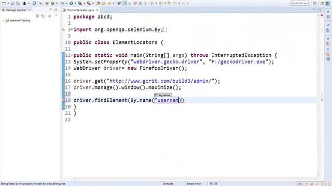332x186 pixels.
Task: Focus the Quick Access search field
Action: click(299, 3)
